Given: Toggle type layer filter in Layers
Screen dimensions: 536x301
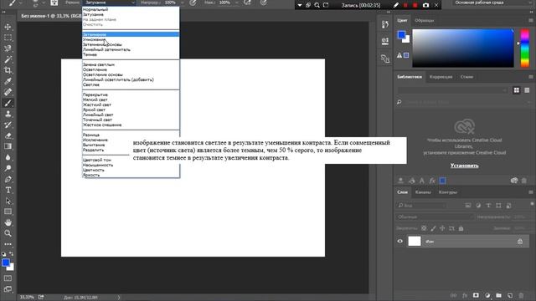Looking at the screenshot, I should [x=488, y=206].
